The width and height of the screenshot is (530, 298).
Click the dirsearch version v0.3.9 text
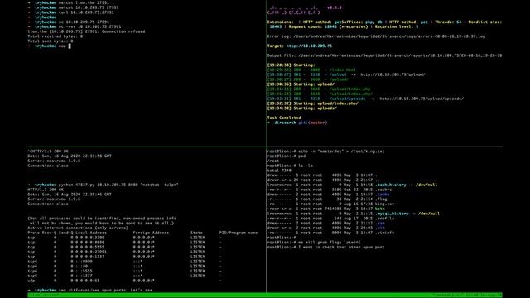335,7
